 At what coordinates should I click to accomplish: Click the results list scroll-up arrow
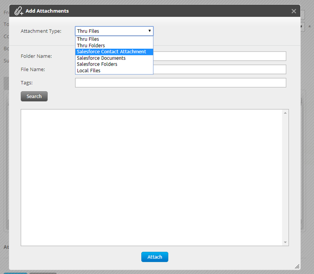click(285, 113)
